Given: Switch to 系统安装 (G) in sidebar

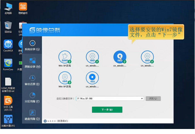Looking at the screenshot, I should [32, 45].
